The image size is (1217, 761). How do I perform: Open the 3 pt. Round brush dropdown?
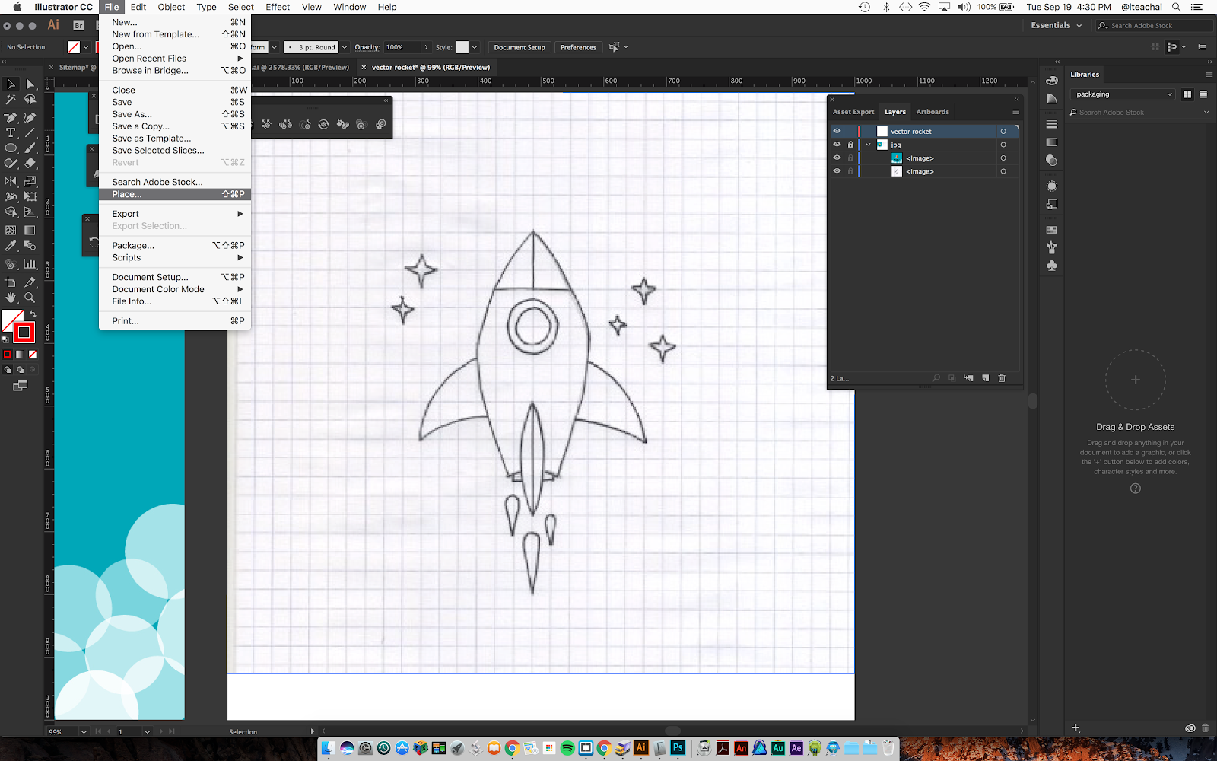coord(344,47)
